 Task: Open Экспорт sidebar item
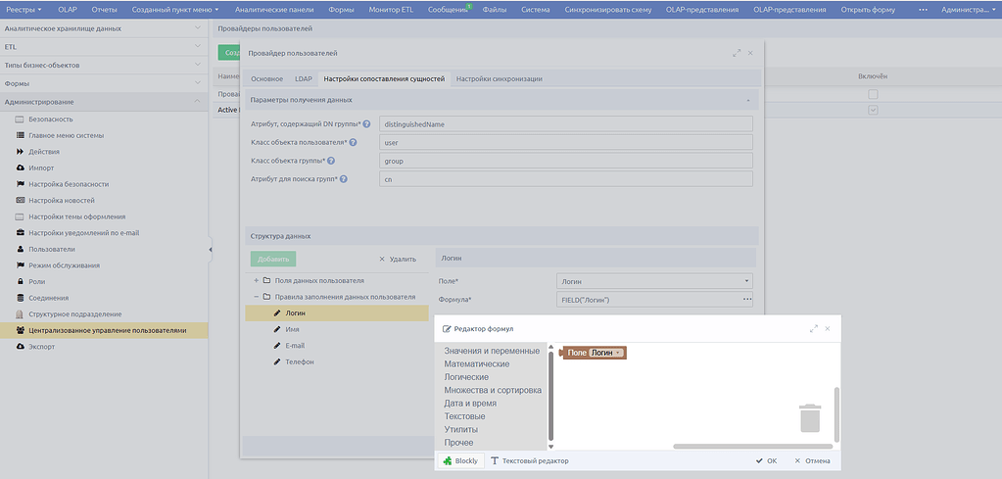coord(41,347)
